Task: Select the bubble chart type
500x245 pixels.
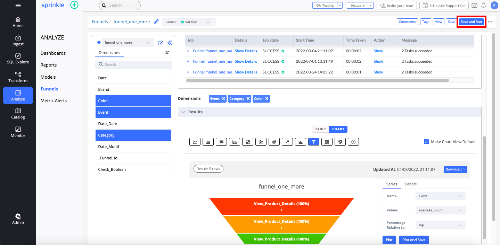Action: coord(287,142)
